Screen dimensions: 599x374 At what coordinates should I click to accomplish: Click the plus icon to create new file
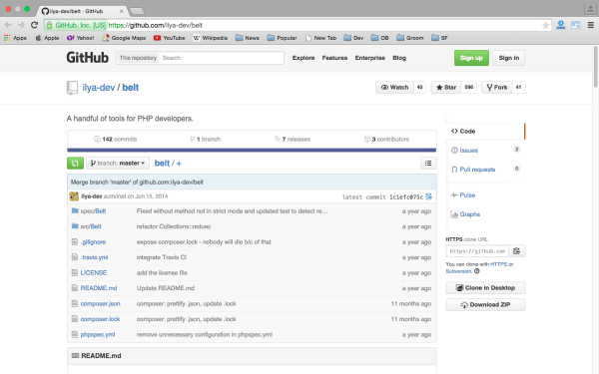pyautogui.click(x=179, y=164)
